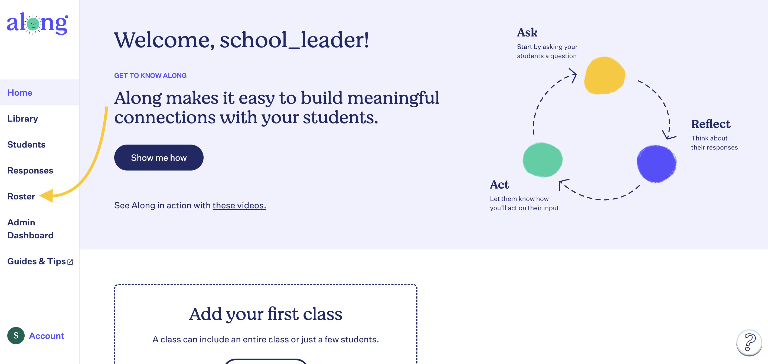This screenshot has width=768, height=364.
Task: Open the Roster page
Action: click(21, 196)
